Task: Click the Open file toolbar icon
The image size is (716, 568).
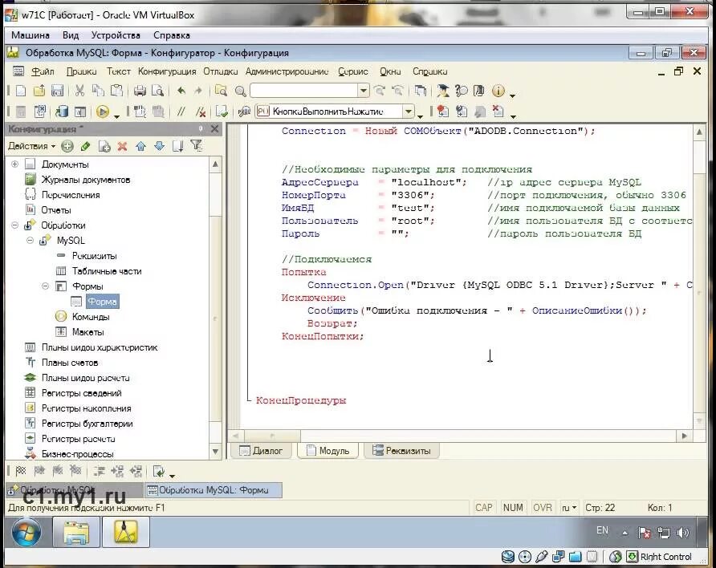Action: pos(39,91)
